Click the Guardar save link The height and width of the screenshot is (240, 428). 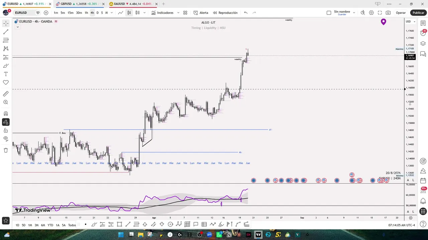point(342,15)
